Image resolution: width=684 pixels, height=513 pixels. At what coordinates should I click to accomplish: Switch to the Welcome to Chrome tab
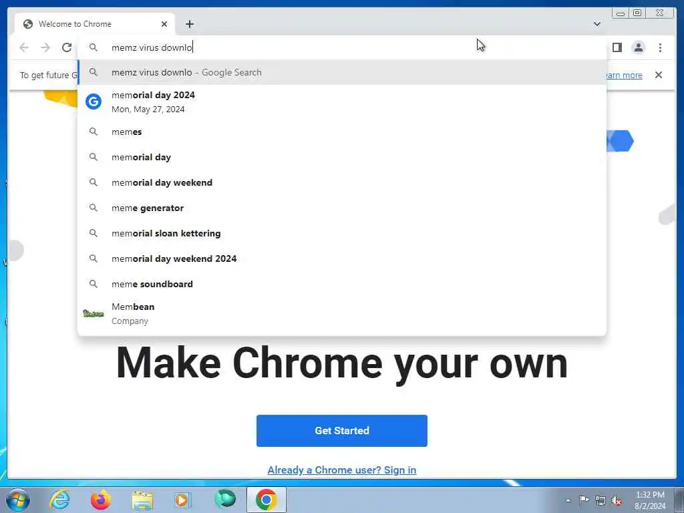[95, 24]
